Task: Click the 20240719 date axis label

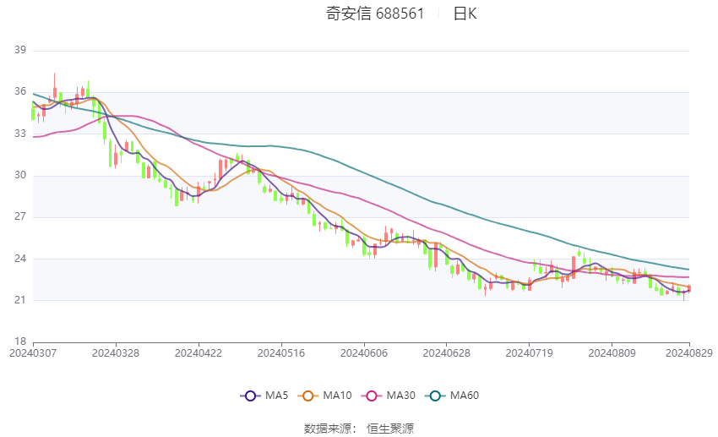Action: coord(530,353)
